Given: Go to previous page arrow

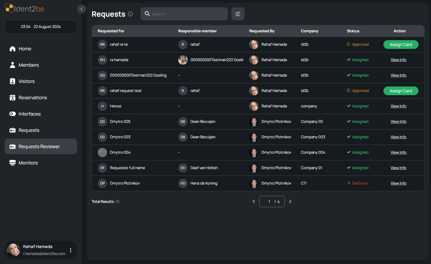Looking at the screenshot, I should point(254,201).
